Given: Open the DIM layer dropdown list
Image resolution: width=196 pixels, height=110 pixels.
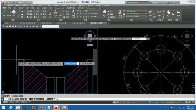Looking at the screenshot, I should tap(101, 11).
